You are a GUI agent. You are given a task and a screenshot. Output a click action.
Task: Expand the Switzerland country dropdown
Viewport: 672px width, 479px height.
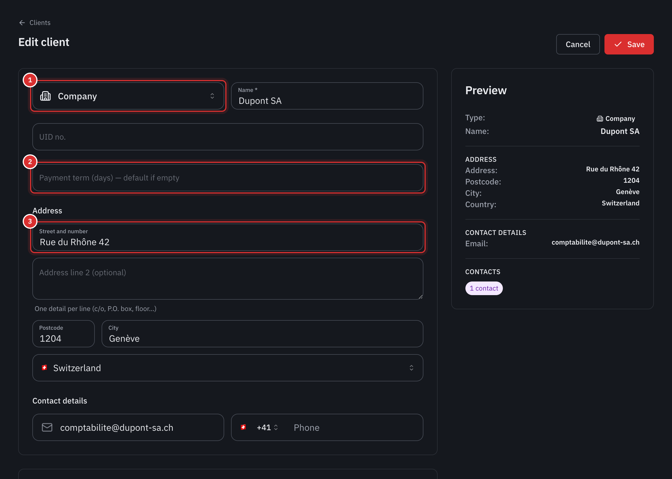click(x=228, y=368)
